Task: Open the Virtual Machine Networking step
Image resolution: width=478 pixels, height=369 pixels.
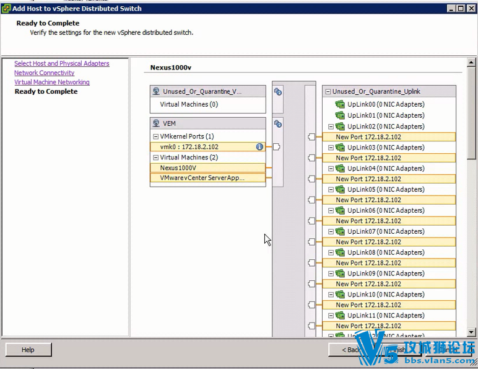Action: point(52,82)
